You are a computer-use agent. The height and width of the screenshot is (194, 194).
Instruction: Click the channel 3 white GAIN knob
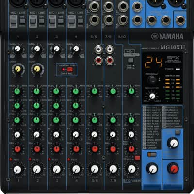[56, 48]
